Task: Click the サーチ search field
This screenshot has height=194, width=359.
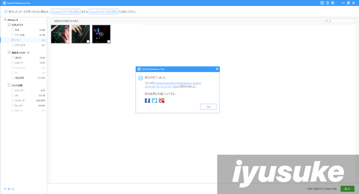Action: [341, 21]
